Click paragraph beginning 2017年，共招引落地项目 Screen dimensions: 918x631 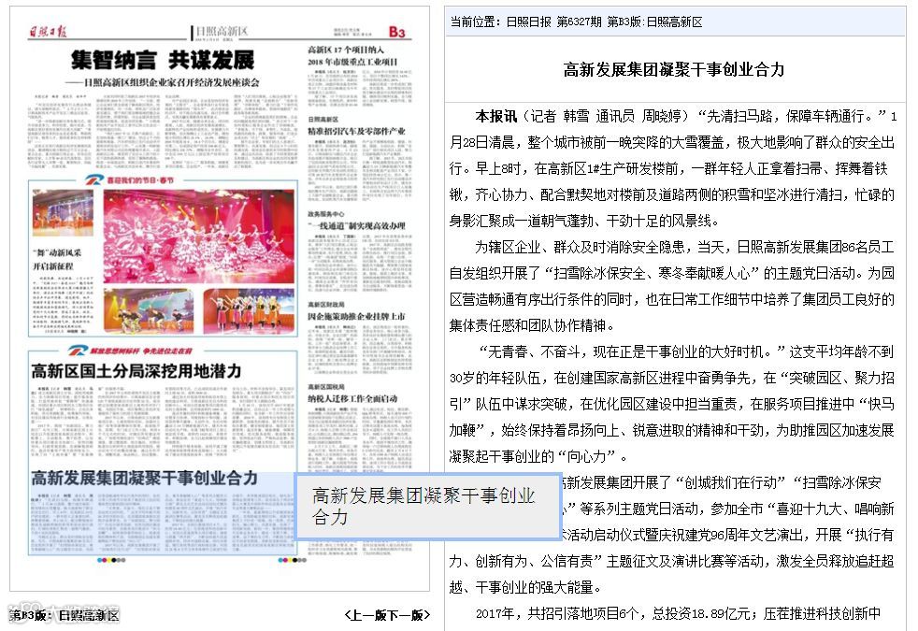(679, 614)
